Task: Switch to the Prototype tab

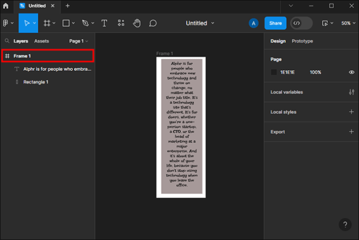Action: pos(302,41)
